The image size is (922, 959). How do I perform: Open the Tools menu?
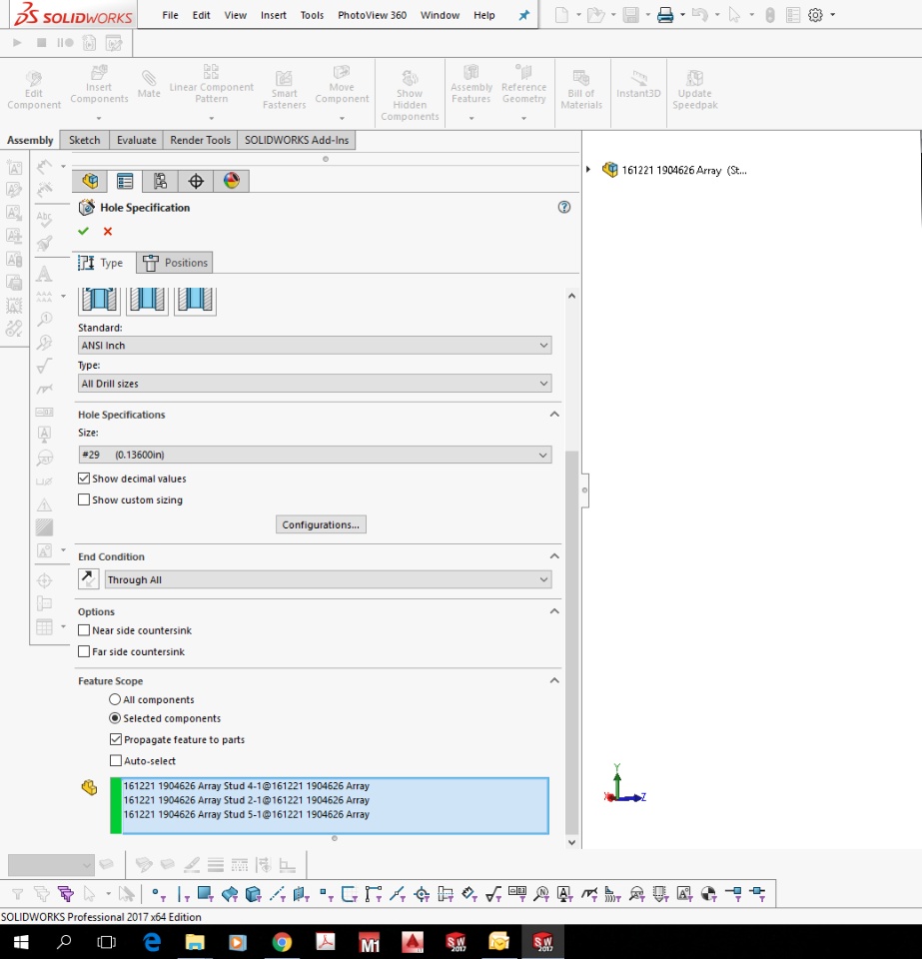pyautogui.click(x=312, y=15)
